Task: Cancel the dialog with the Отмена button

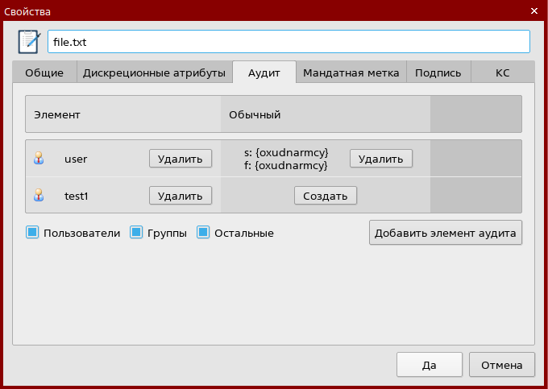Action: coord(501,365)
